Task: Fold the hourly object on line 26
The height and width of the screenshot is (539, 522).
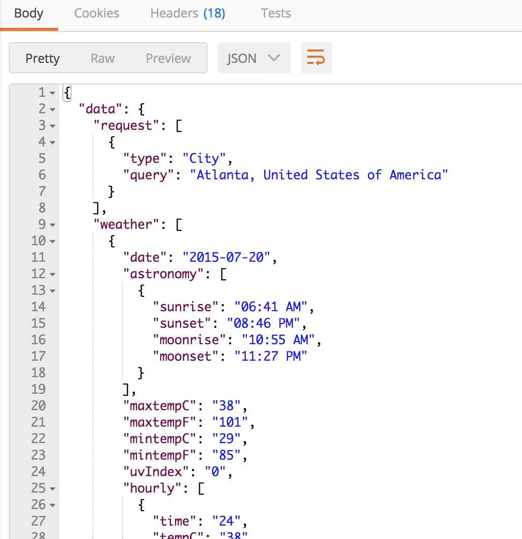Action: coord(53,506)
